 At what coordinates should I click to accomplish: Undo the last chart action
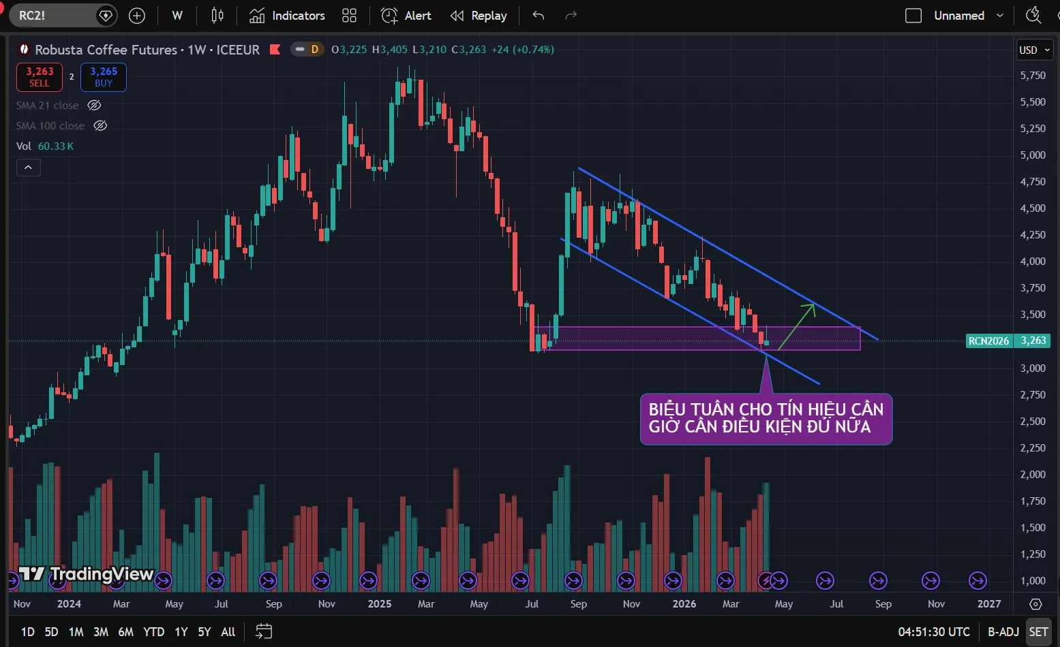pyautogui.click(x=539, y=16)
